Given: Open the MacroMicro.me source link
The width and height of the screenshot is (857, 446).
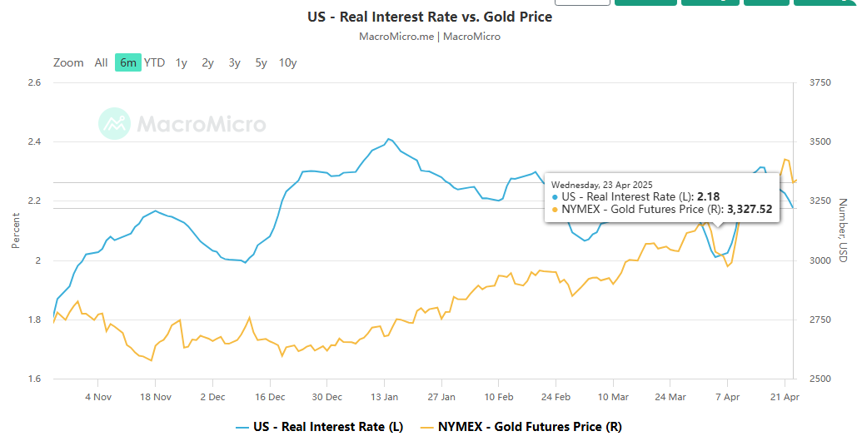Looking at the screenshot, I should tap(397, 37).
